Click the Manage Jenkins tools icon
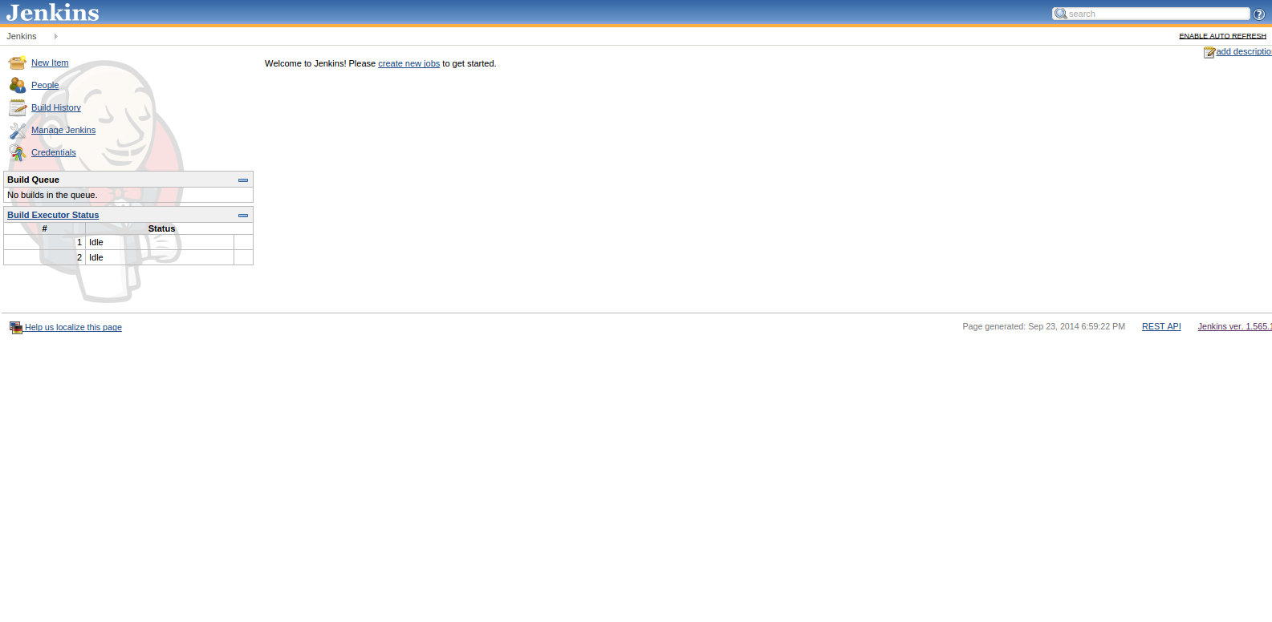 point(18,130)
